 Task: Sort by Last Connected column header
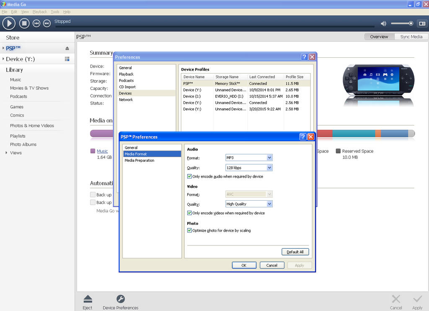(x=266, y=77)
